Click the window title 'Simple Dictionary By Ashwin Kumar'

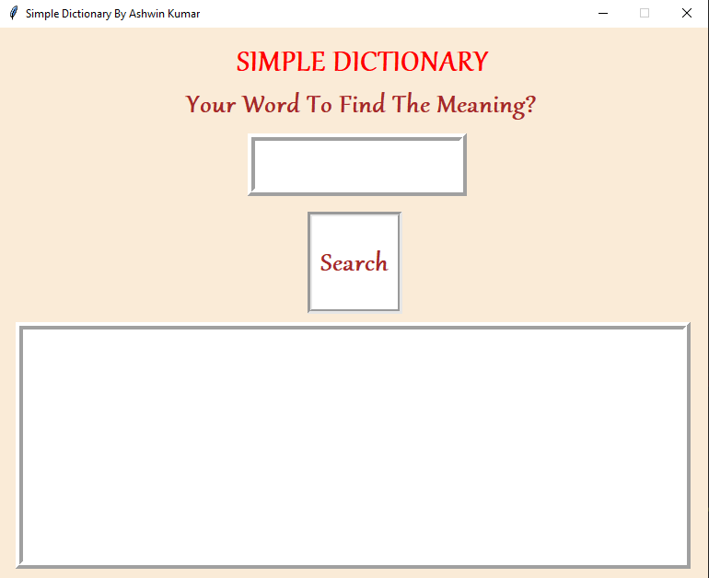coord(112,14)
